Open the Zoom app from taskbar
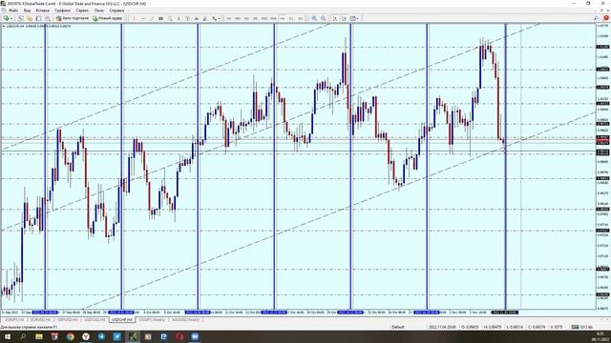Screen dimensions: 611x343 (x=195, y=336)
